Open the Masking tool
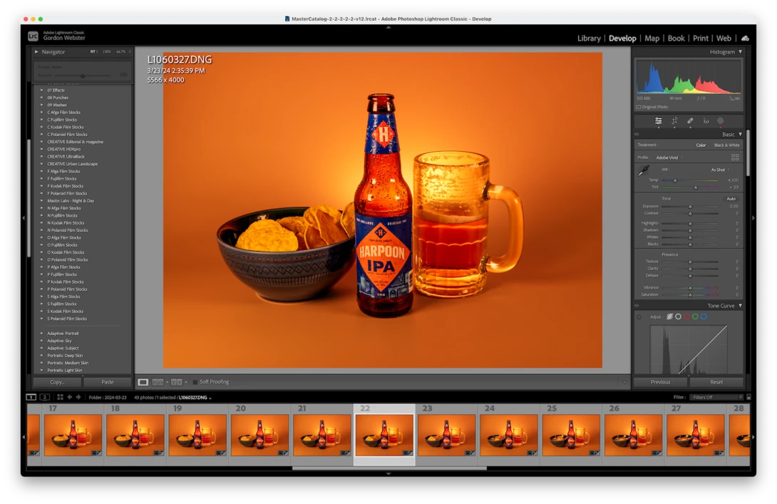This screenshot has width=777, height=504. (x=721, y=121)
